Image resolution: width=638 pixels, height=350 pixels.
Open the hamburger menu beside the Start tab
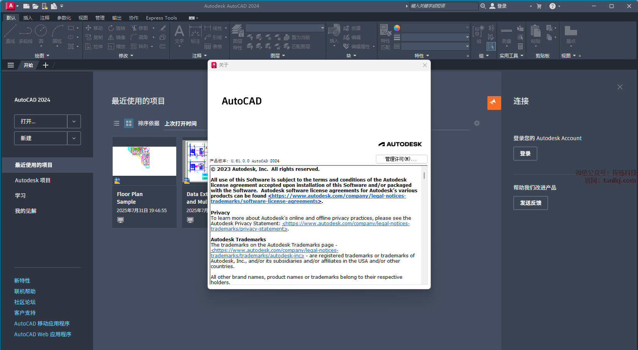(11, 65)
